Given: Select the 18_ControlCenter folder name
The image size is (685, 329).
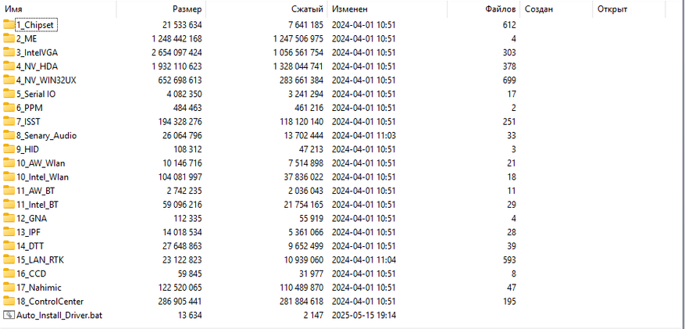Looking at the screenshot, I should [50, 301].
